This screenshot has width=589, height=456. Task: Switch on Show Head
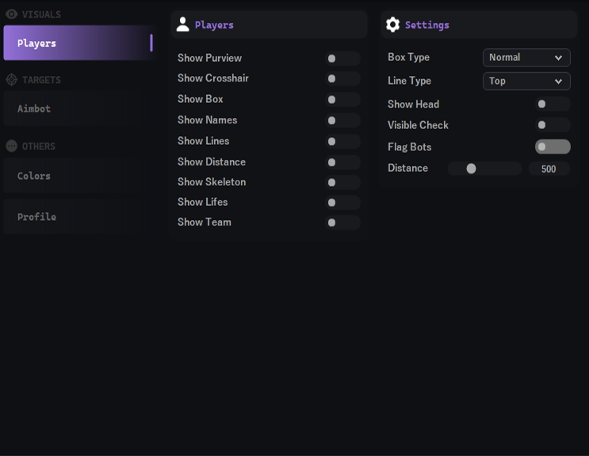click(x=552, y=104)
